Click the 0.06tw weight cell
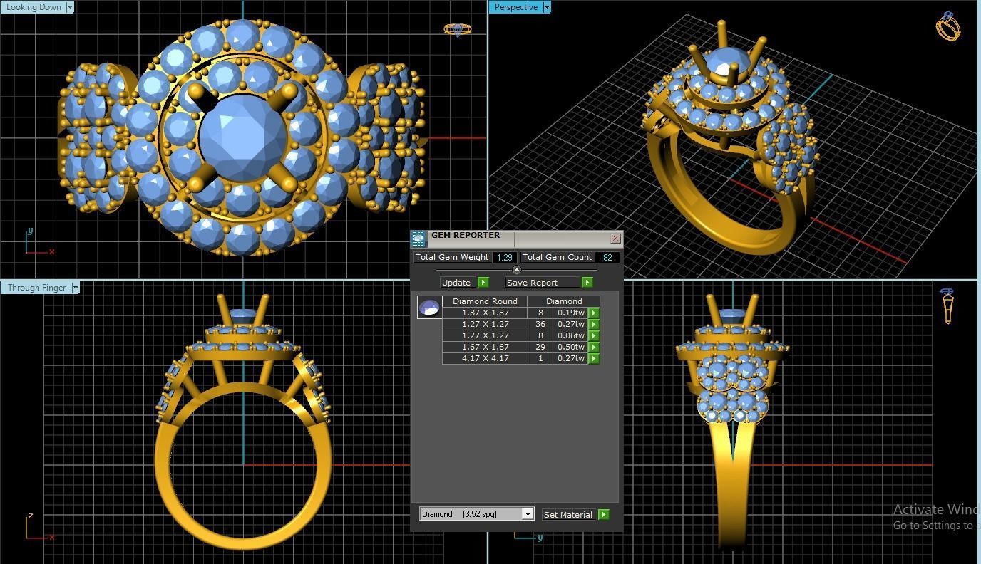The width and height of the screenshot is (981, 564). coord(570,335)
